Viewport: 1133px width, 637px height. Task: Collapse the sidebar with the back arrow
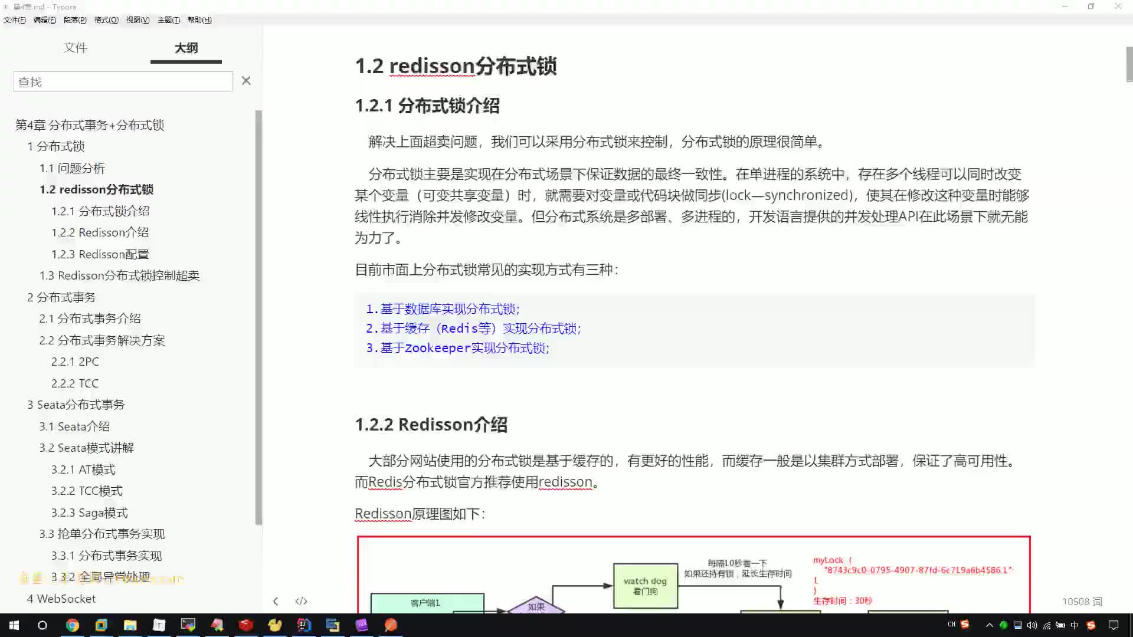click(x=275, y=601)
